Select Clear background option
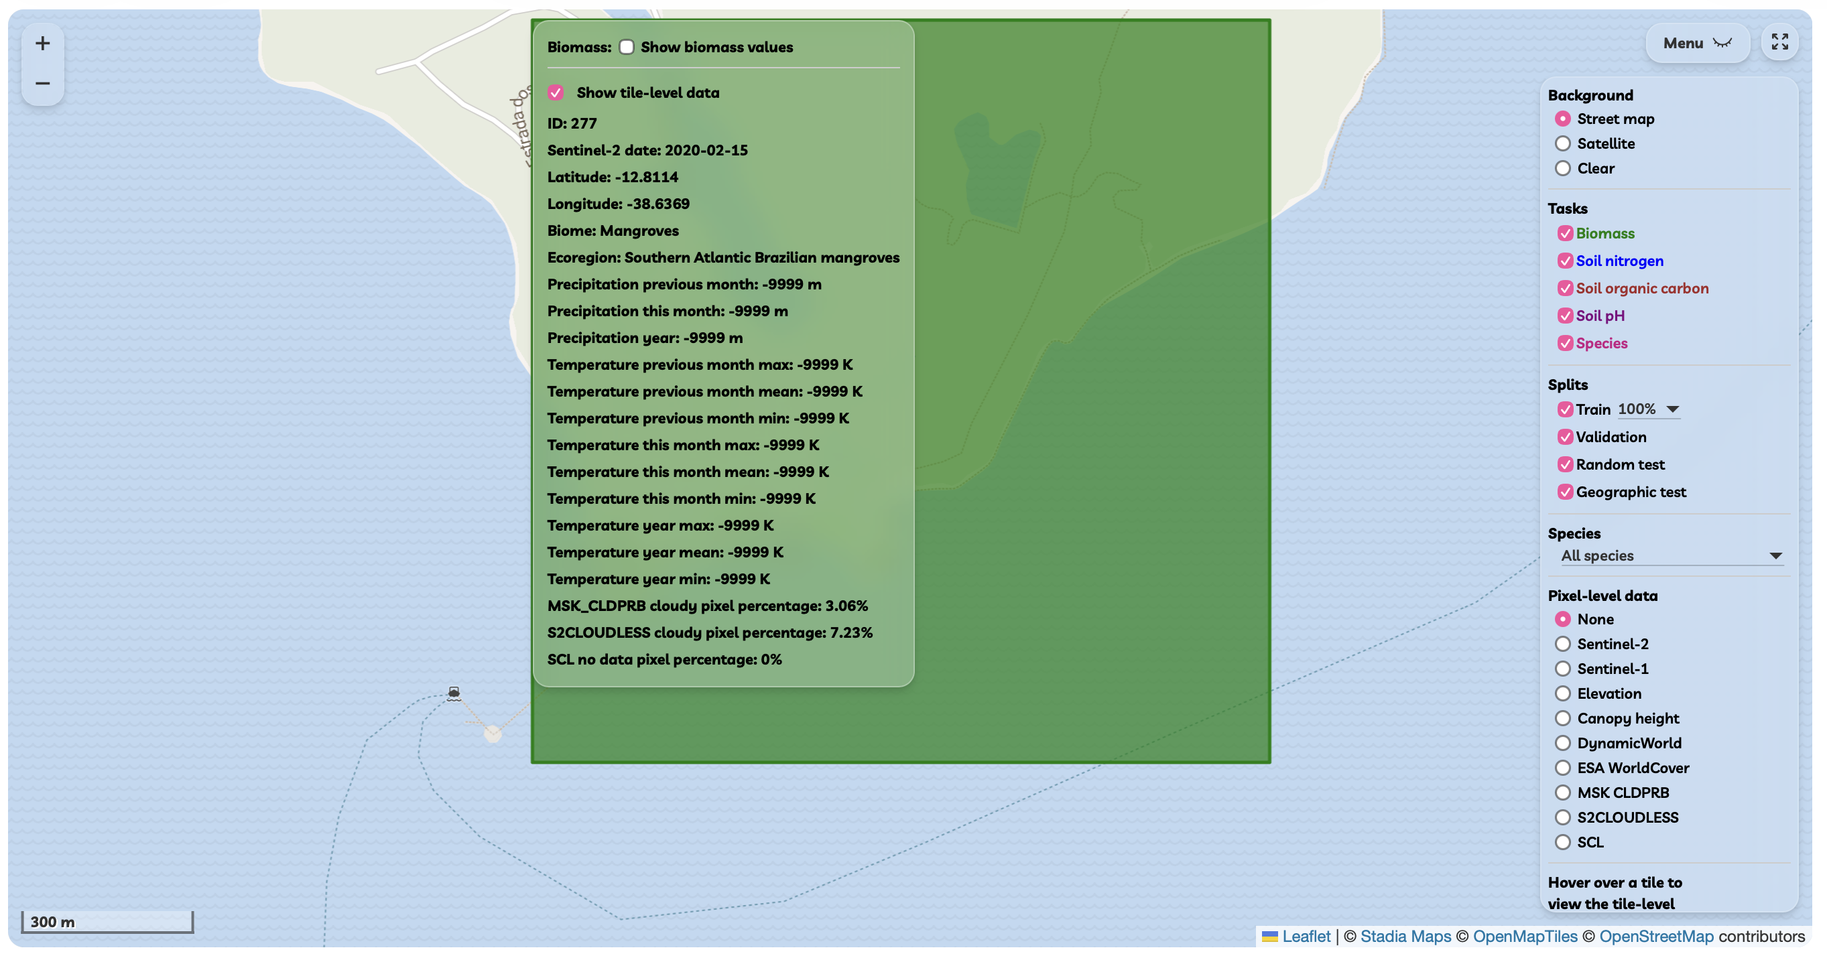The width and height of the screenshot is (1827, 958). pyautogui.click(x=1562, y=169)
